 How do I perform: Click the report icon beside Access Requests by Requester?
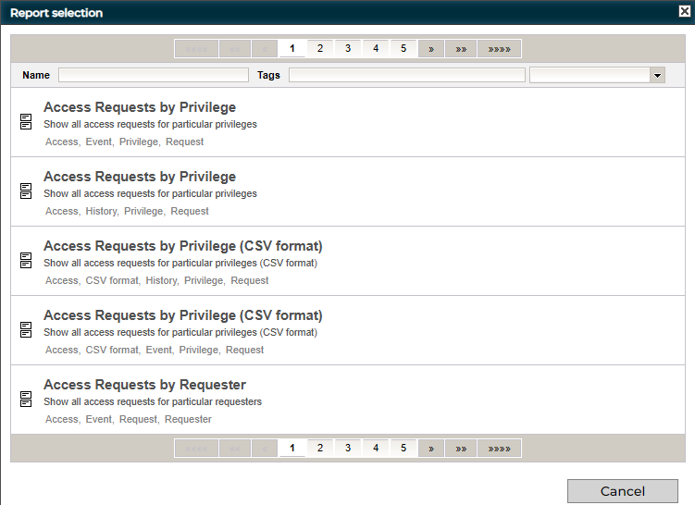pyautogui.click(x=26, y=400)
